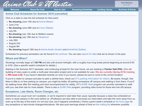Go to the How to Join page
The image size is (142, 106).
click(60, 10)
